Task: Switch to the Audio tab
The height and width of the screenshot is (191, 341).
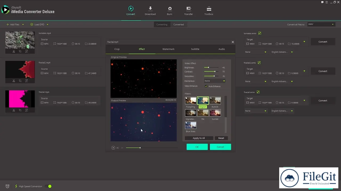Action: (x=222, y=49)
